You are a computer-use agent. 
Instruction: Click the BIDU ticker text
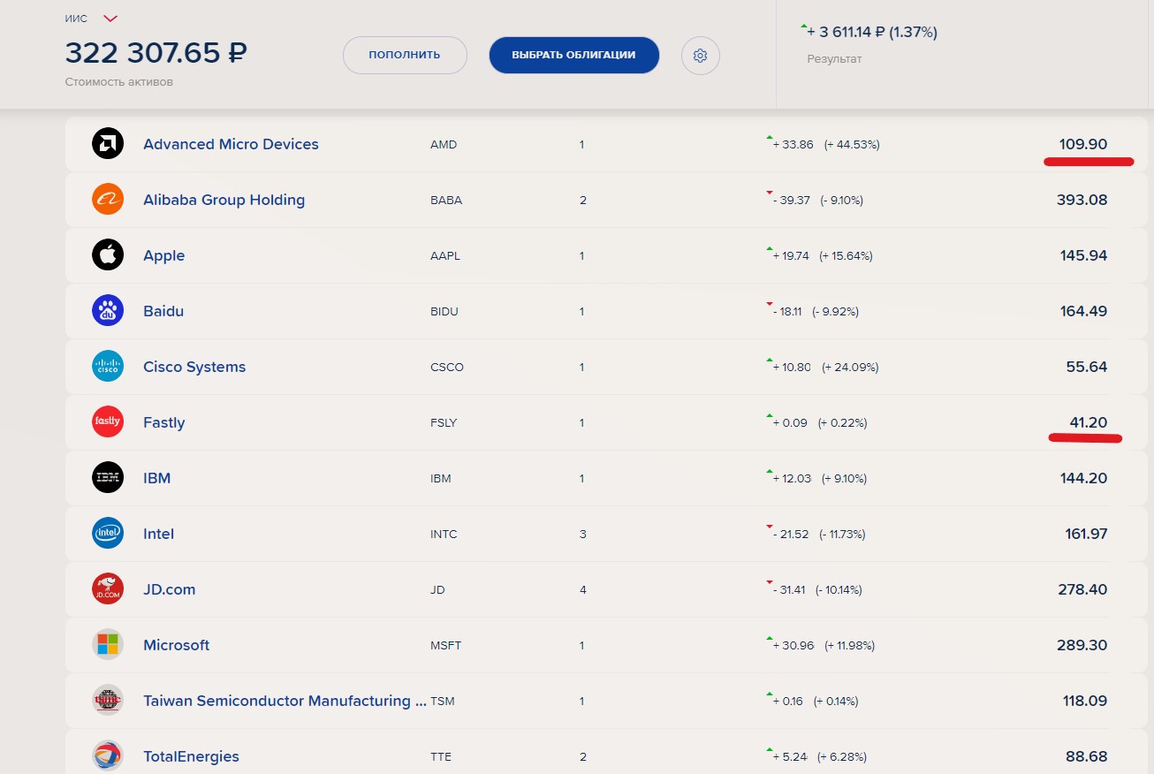point(444,311)
